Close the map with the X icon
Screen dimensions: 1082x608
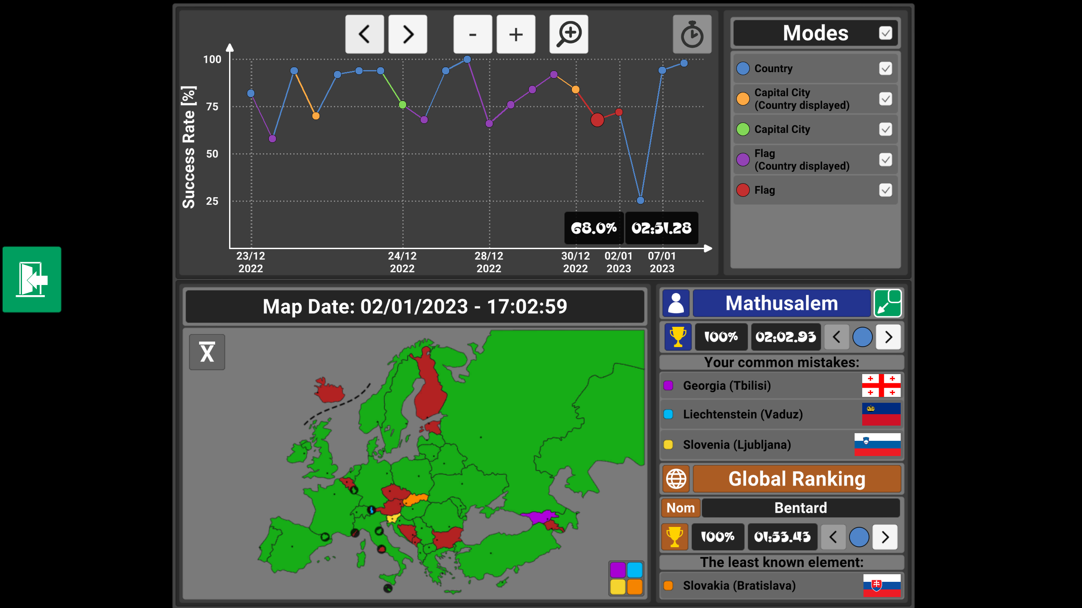pyautogui.click(x=207, y=352)
